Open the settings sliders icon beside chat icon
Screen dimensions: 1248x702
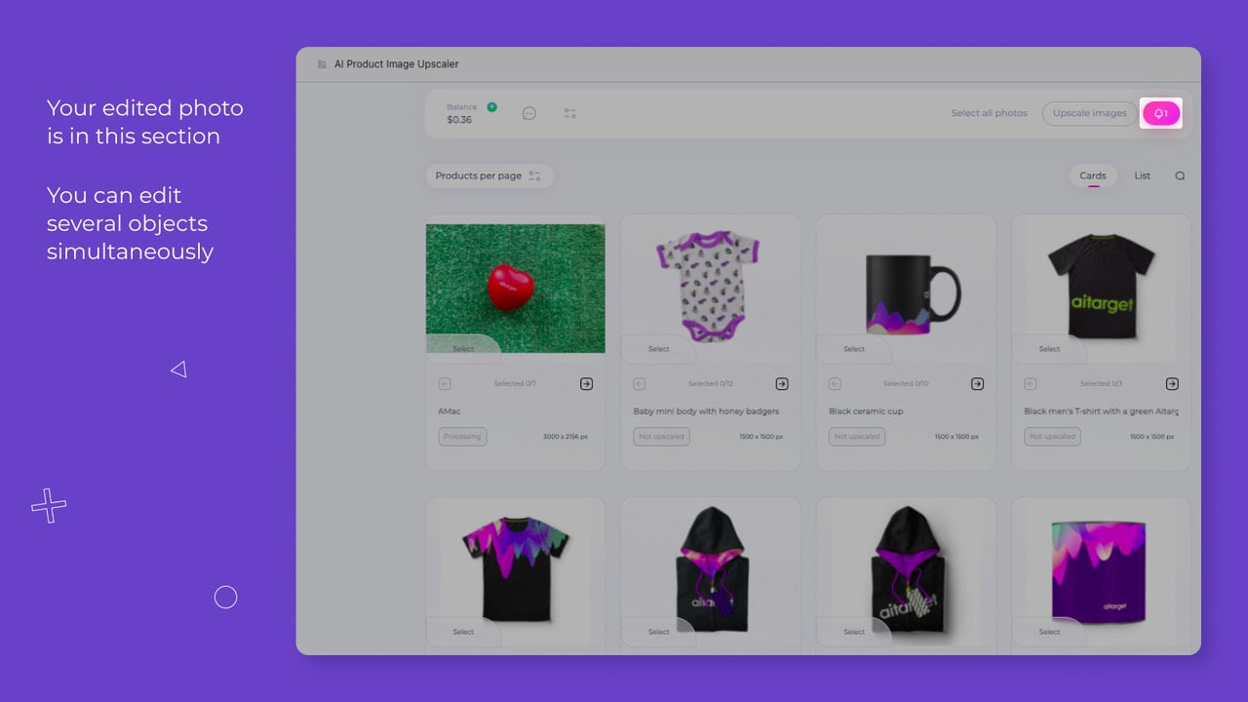(570, 113)
